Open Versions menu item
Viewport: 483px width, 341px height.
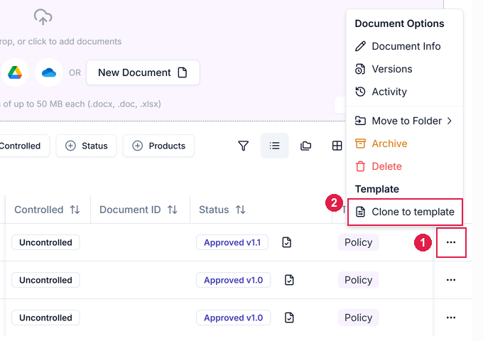(x=405, y=69)
